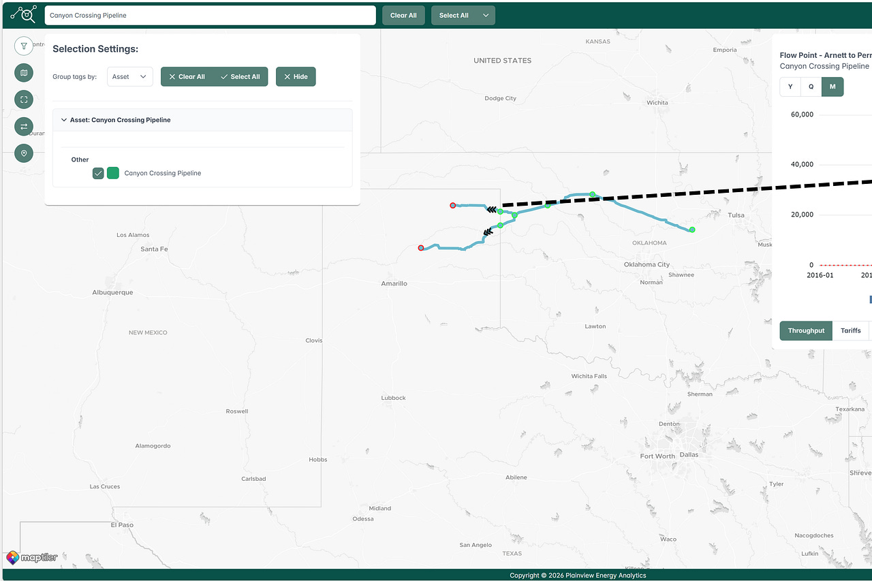
Task: Click the Dodge City label on the map
Action: pyautogui.click(x=501, y=98)
